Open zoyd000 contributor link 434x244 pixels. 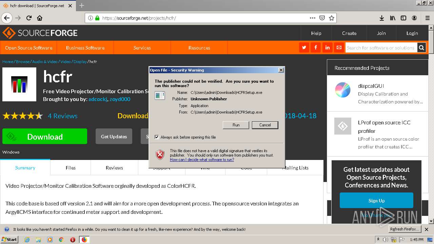click(120, 99)
